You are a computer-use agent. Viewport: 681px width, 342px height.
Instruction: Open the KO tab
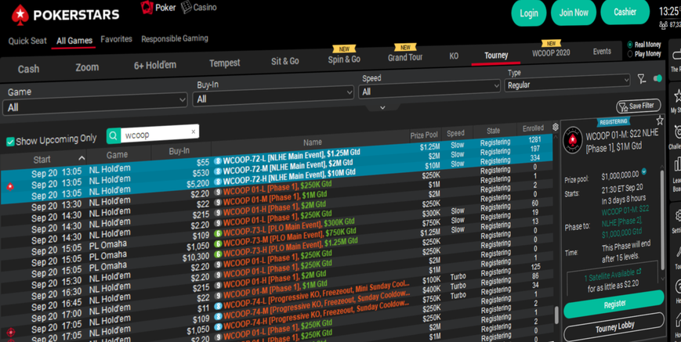[454, 56]
